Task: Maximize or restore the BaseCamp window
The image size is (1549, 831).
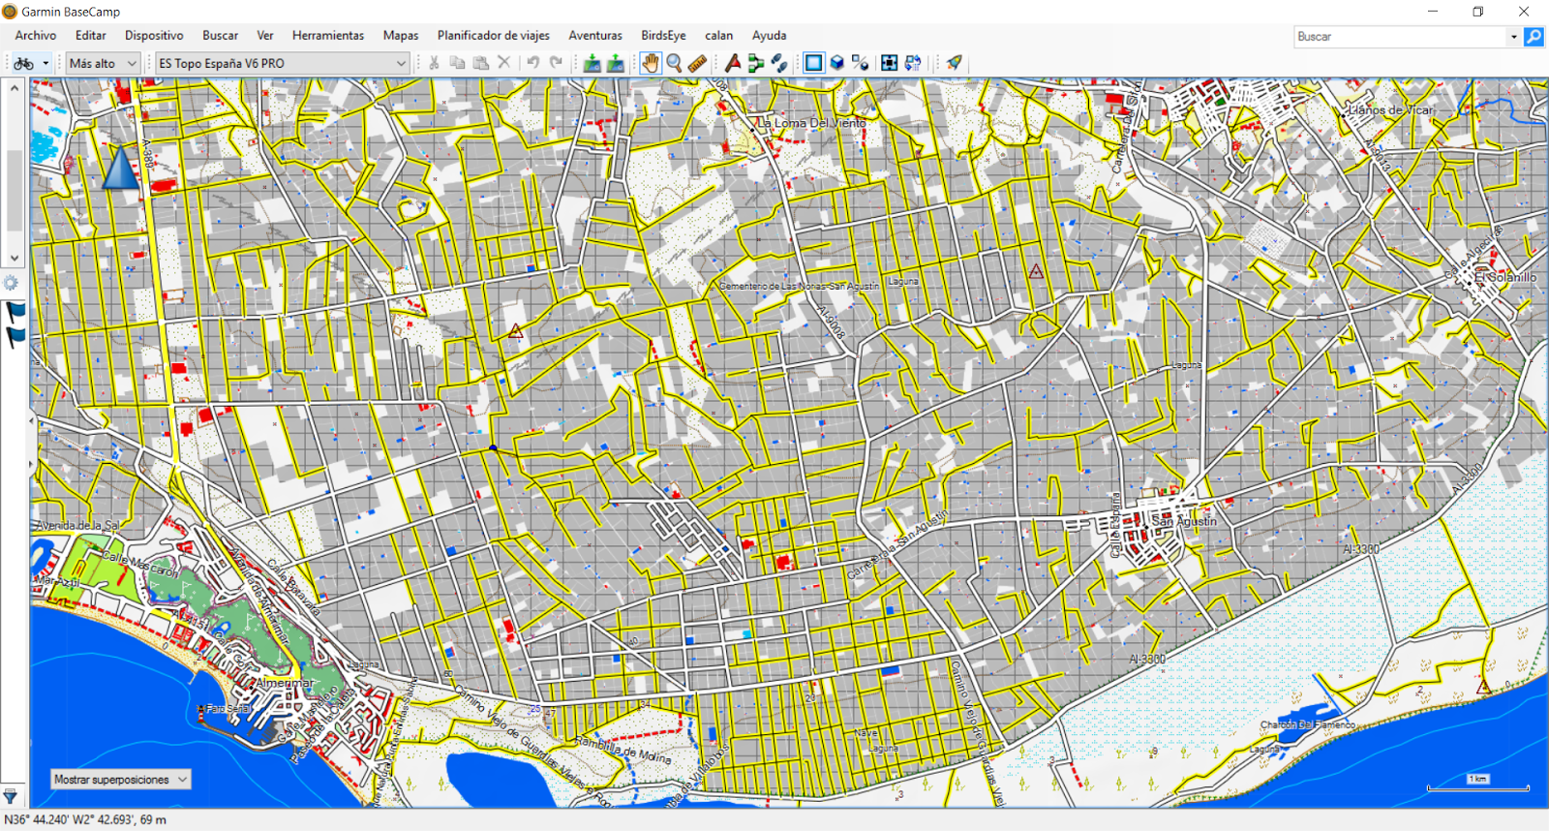Action: 1478,12
